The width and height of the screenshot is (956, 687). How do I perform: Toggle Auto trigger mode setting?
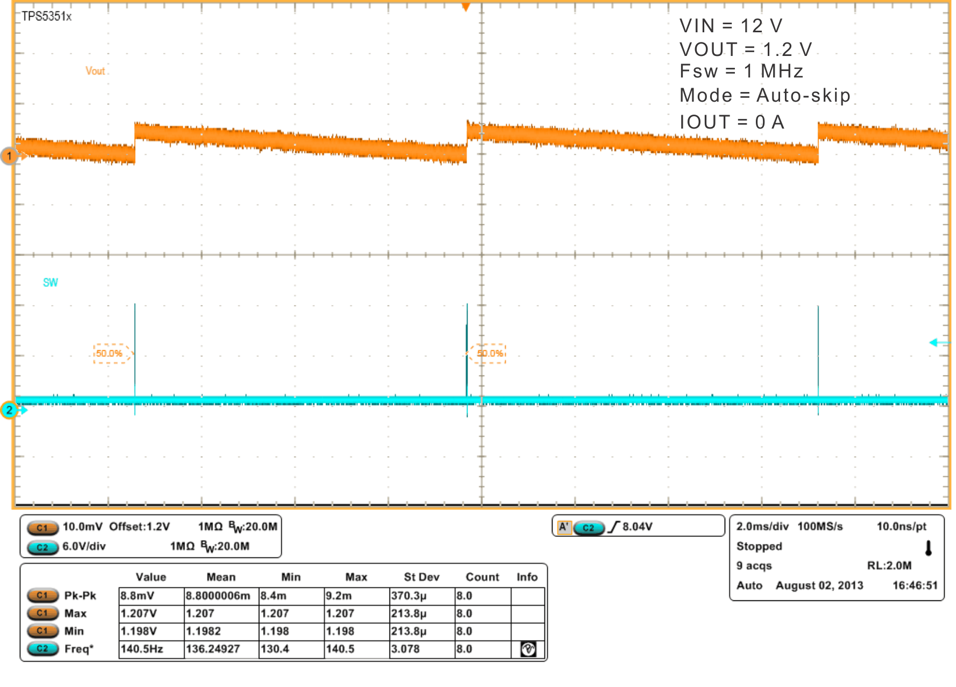click(750, 585)
